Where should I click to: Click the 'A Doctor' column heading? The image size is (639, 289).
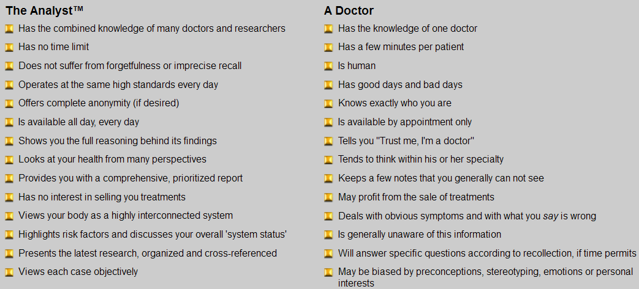click(x=349, y=10)
